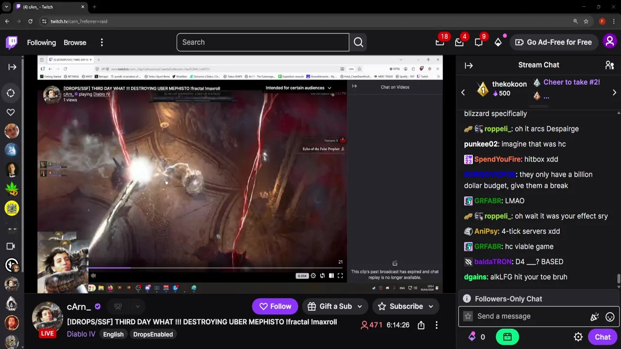The height and width of the screenshot is (349, 621).
Task: Open the cArn_ channel name link
Action: [79, 306]
